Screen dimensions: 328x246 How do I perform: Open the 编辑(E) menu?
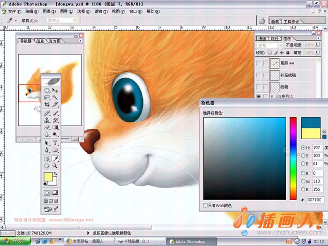pos(32,11)
